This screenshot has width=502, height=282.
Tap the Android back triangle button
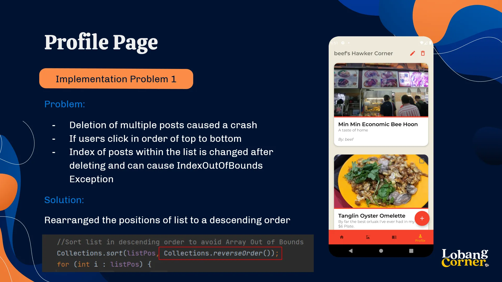(x=351, y=251)
